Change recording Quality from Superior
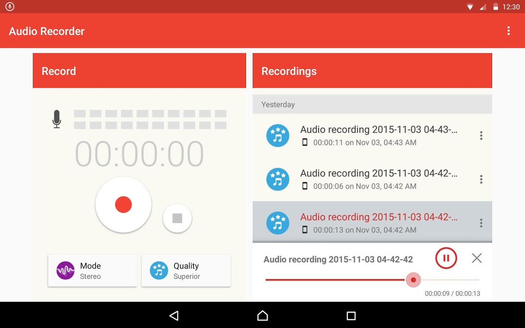This screenshot has width=525, height=328. coord(186,270)
